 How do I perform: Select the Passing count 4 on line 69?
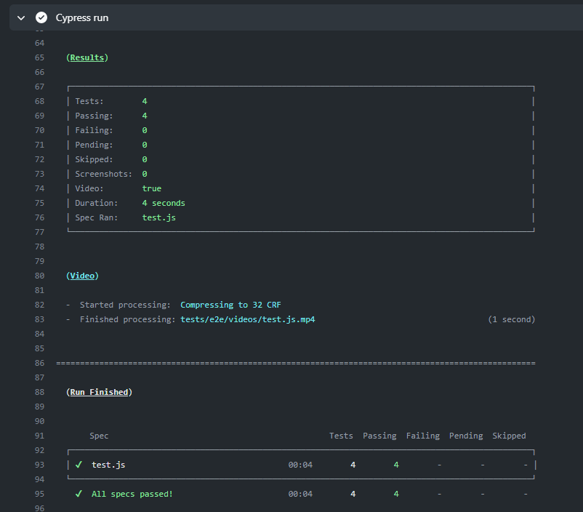(x=145, y=116)
